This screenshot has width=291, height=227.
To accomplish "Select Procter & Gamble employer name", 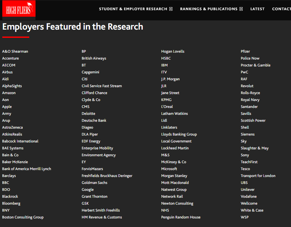I will click(x=255, y=65).
